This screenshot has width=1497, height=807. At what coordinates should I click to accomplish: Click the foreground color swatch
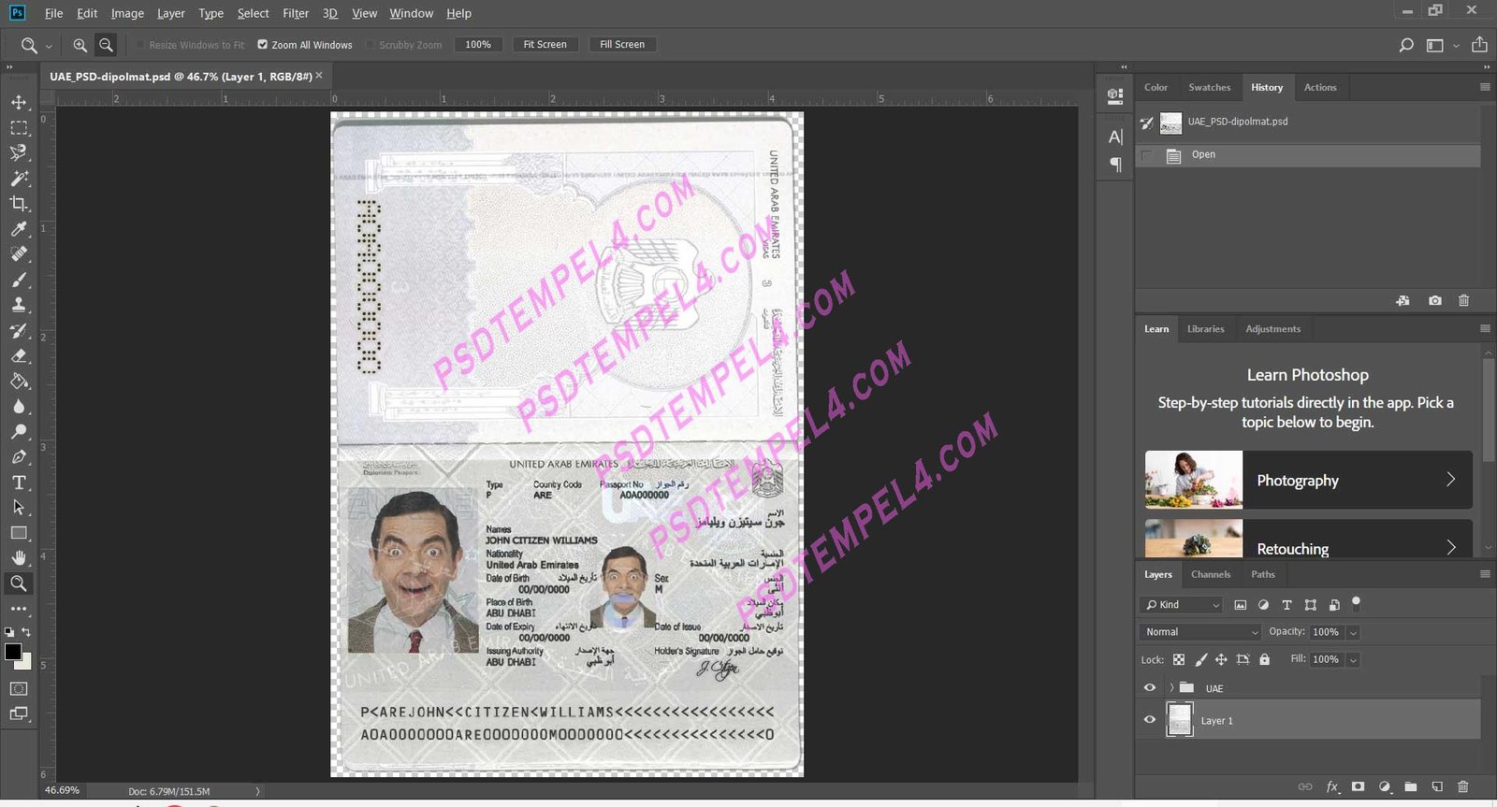coord(13,652)
